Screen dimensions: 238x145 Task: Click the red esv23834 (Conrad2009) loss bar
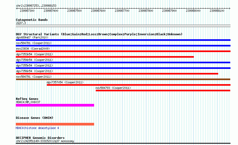point(123,51)
